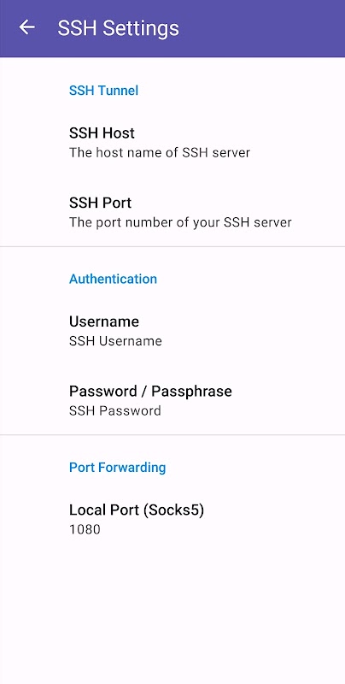The width and height of the screenshot is (345, 684).
Task: Click the purple app bar background
Action: 261,28
